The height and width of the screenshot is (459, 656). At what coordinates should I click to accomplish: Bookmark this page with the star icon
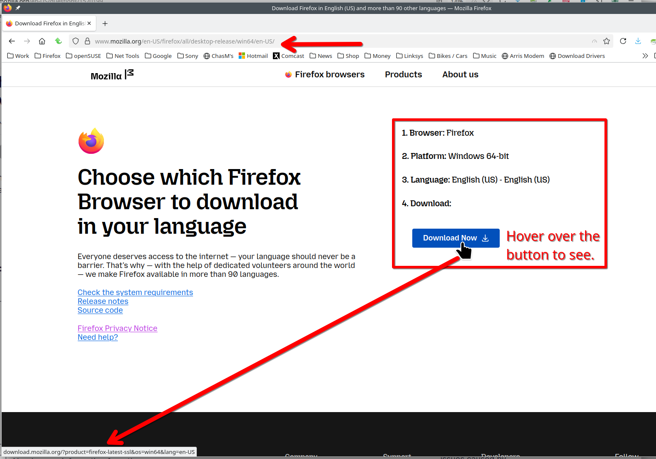tap(607, 41)
